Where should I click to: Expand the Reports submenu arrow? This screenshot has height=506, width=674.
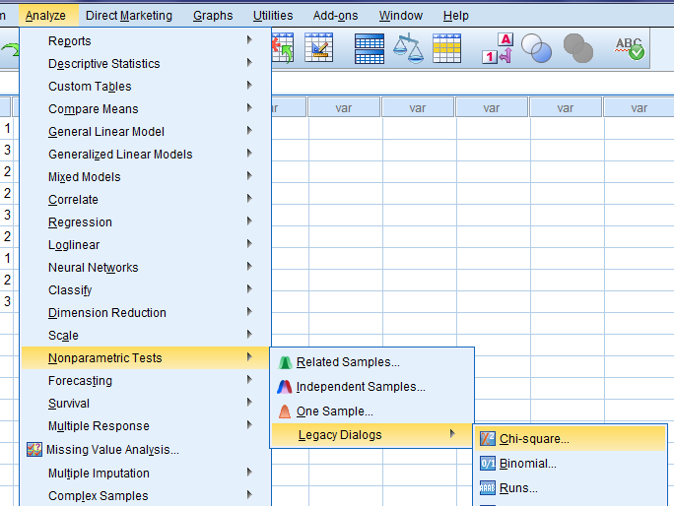[249, 40]
